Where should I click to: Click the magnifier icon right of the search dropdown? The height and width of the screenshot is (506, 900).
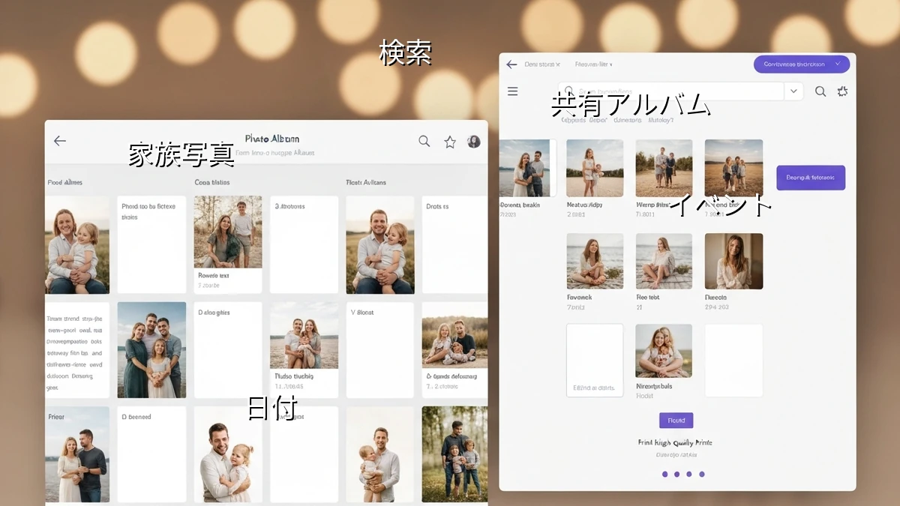[820, 91]
